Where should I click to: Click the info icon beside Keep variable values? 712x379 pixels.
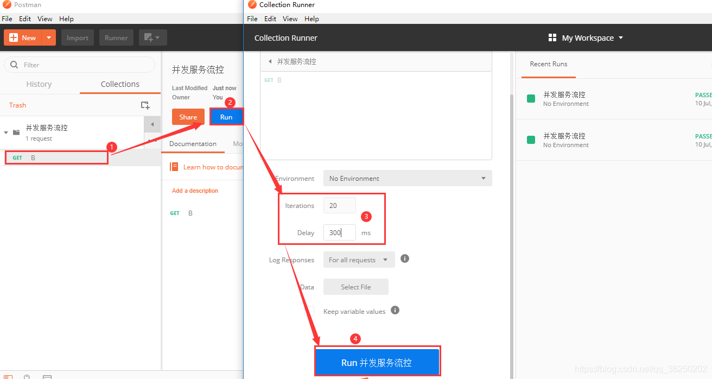pos(395,310)
